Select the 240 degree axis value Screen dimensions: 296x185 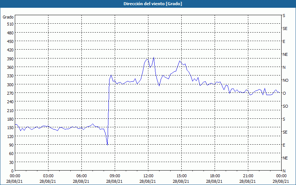[x=10, y=102]
